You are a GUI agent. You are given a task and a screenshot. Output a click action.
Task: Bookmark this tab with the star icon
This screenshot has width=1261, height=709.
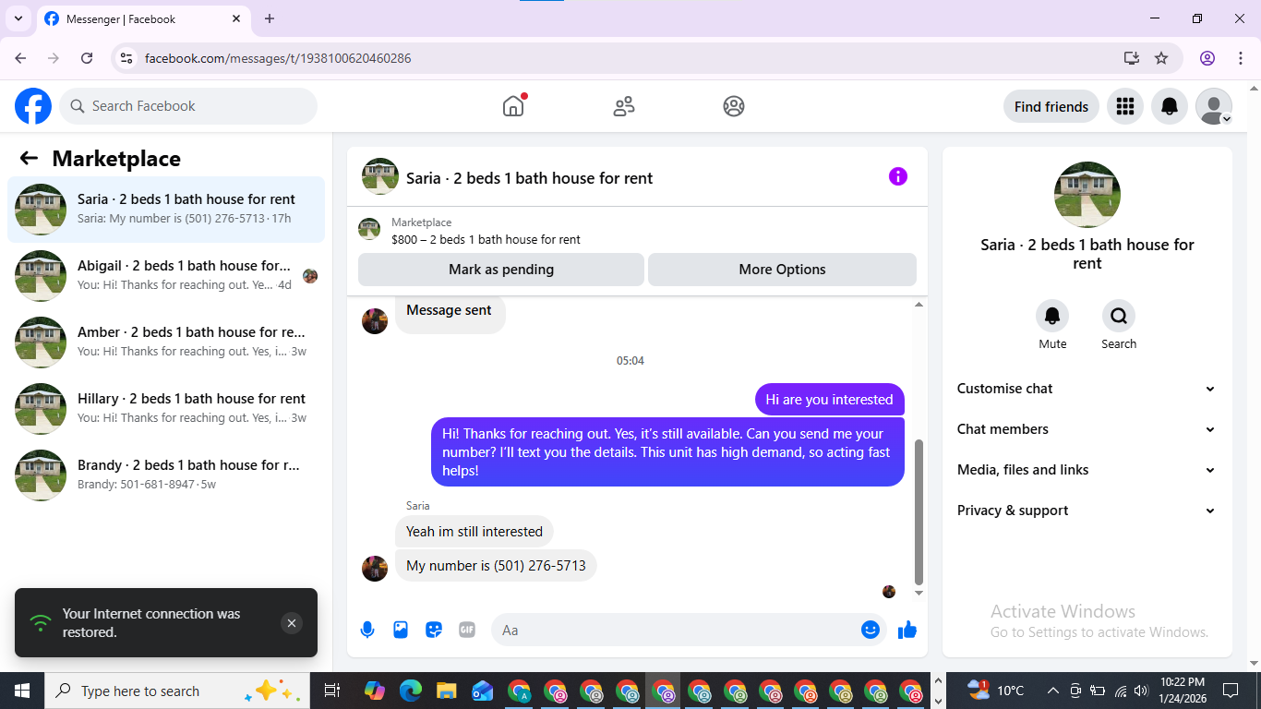(1161, 58)
